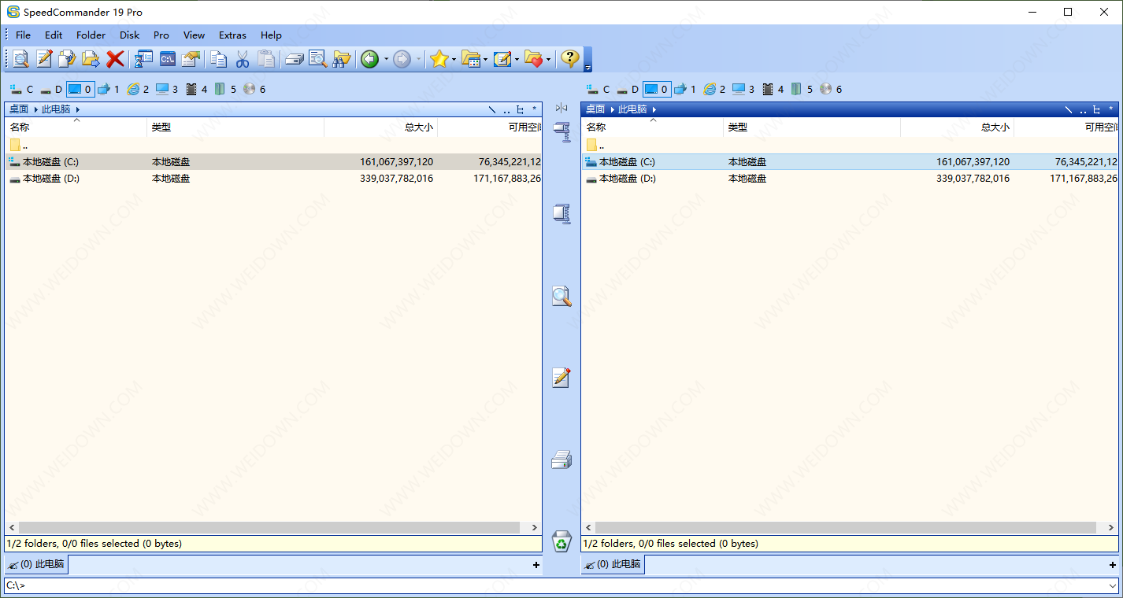Open the back button history dropdown arrow
Image resolution: width=1123 pixels, height=598 pixels.
click(x=386, y=59)
